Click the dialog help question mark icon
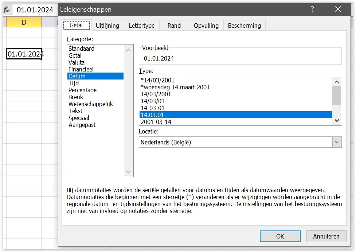This screenshot has width=356, height=252. (312, 9)
